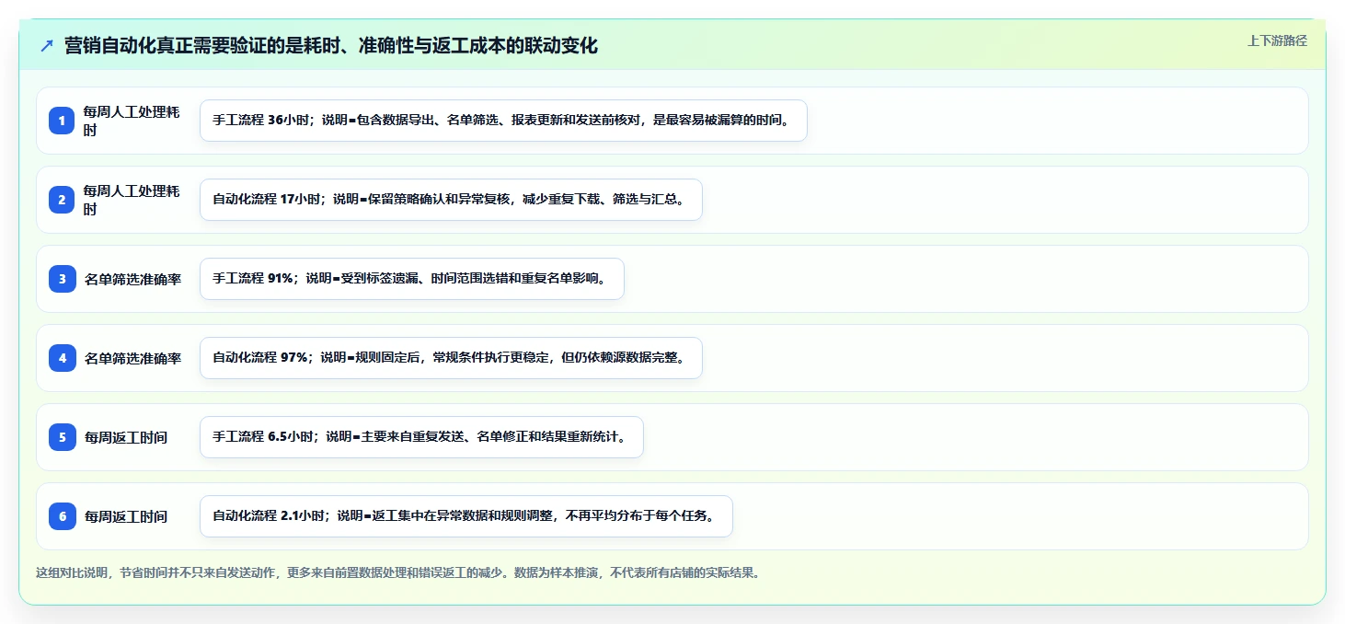
Task: Click the 每周返工时间 label in row 5
Action: click(126, 437)
